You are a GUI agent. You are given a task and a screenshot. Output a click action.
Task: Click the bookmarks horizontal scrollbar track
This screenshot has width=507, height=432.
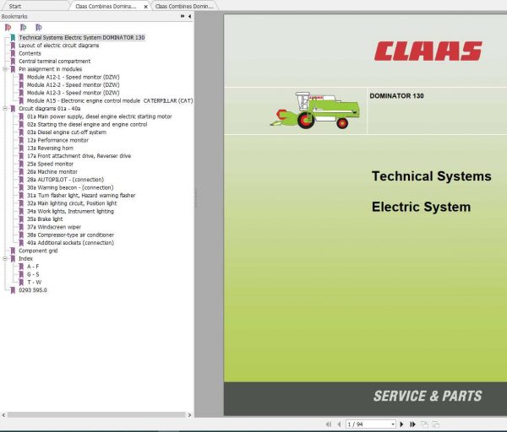point(96,415)
